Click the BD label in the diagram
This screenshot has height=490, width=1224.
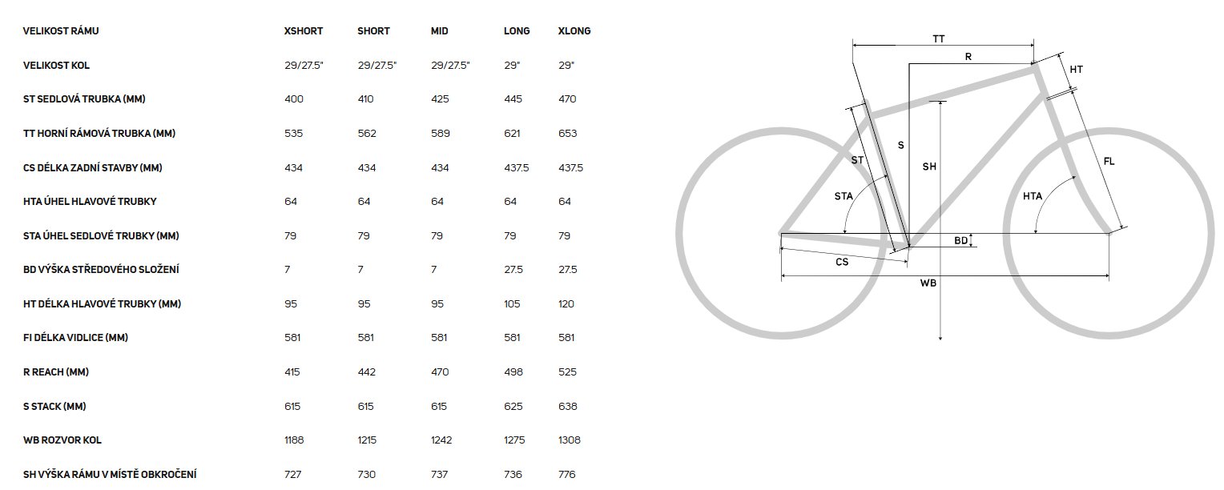tap(960, 240)
